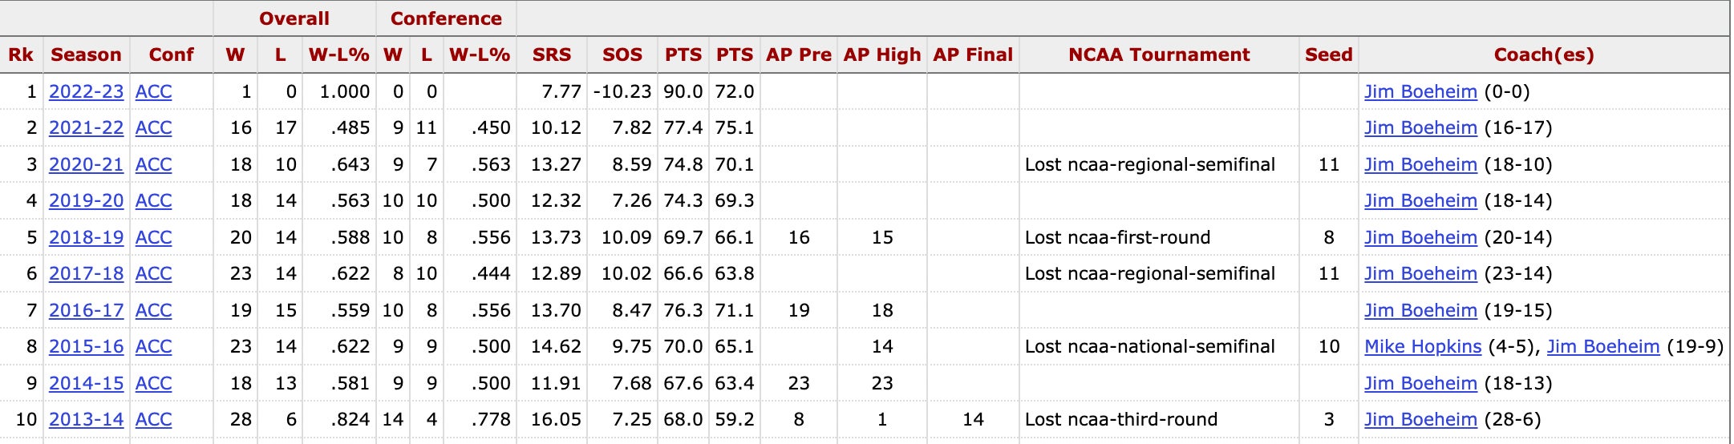This screenshot has height=444, width=1734.
Task: Open ACC conference link for 2016-17
Action: pyautogui.click(x=153, y=310)
